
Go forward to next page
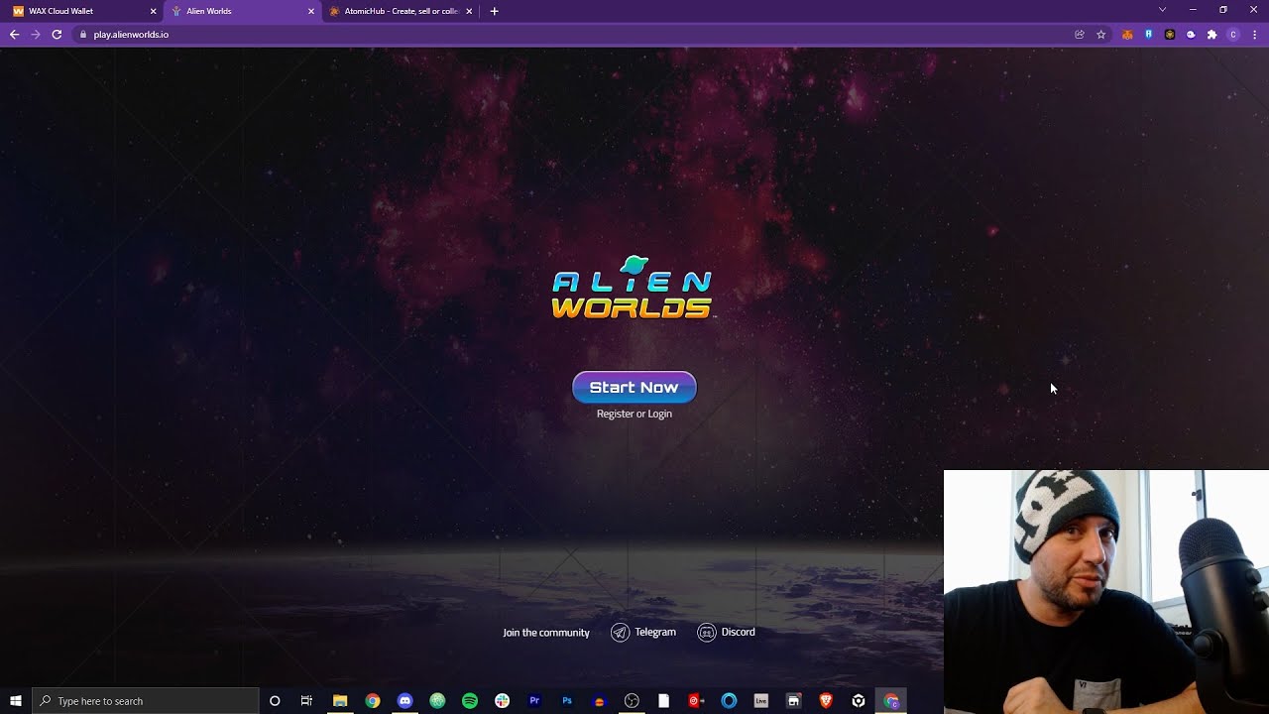(36, 34)
